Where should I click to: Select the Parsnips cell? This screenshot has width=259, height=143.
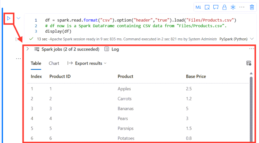pyautogui.click(x=126, y=128)
